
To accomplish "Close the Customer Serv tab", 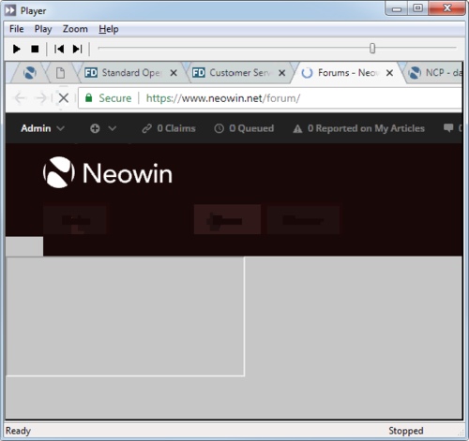I will pos(281,73).
